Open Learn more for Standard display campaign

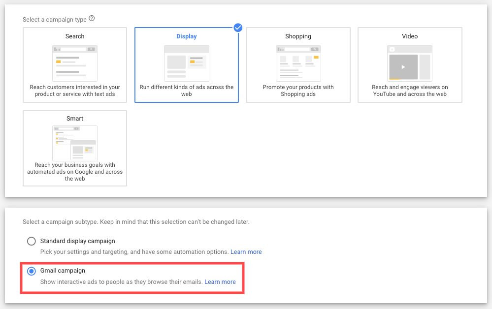click(x=246, y=251)
